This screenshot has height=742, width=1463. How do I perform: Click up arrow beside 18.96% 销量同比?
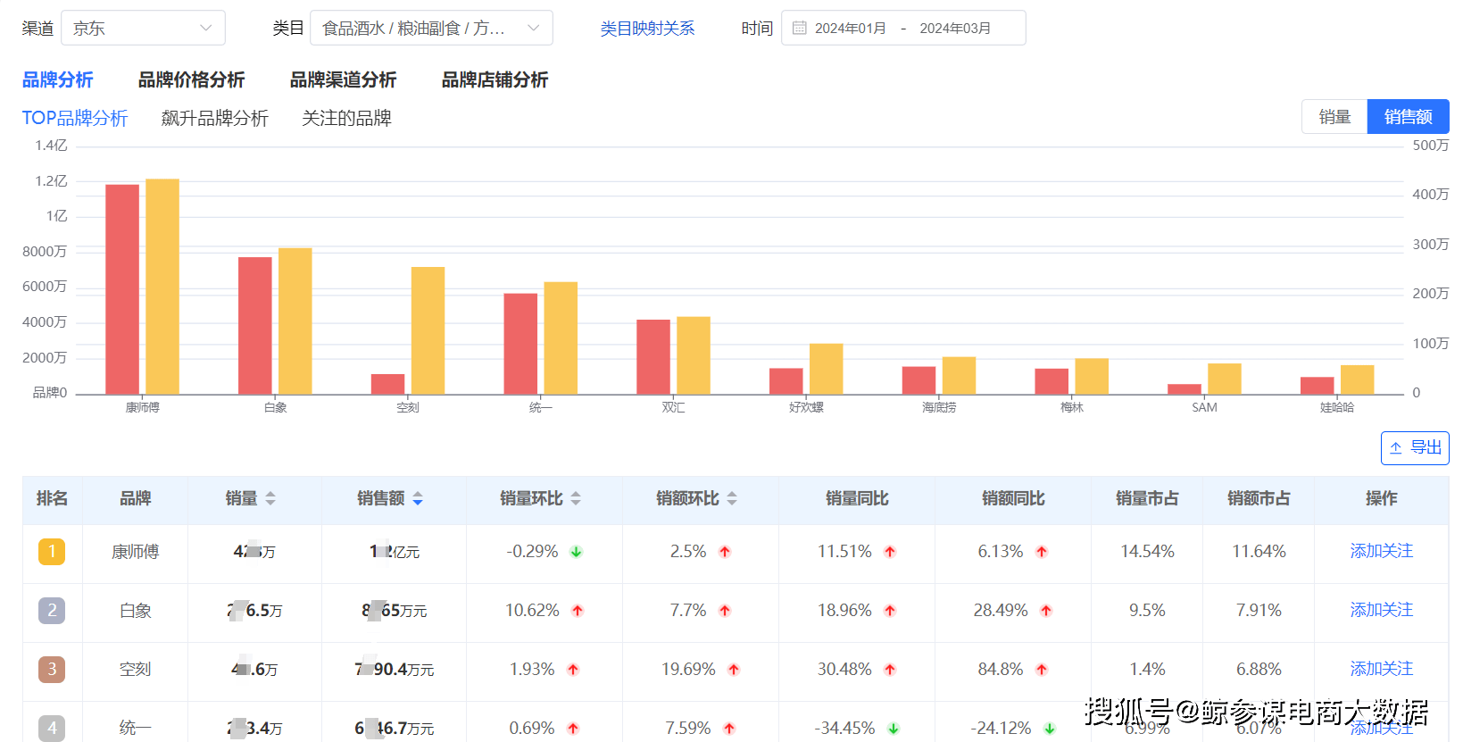(x=890, y=611)
